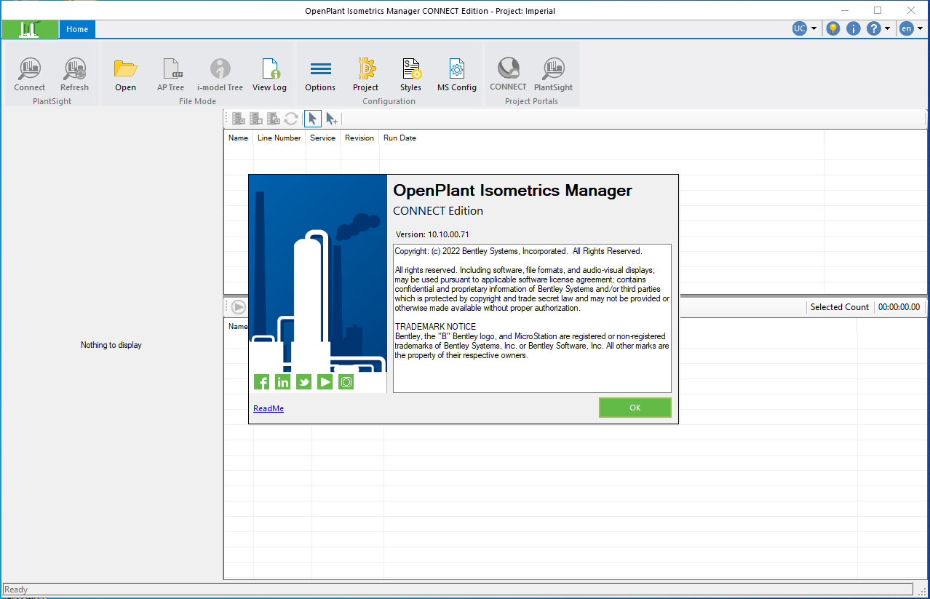Click the Name column header

(x=238, y=138)
